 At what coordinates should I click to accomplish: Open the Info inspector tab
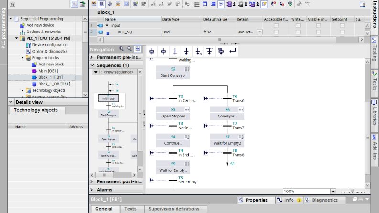(x=289, y=200)
